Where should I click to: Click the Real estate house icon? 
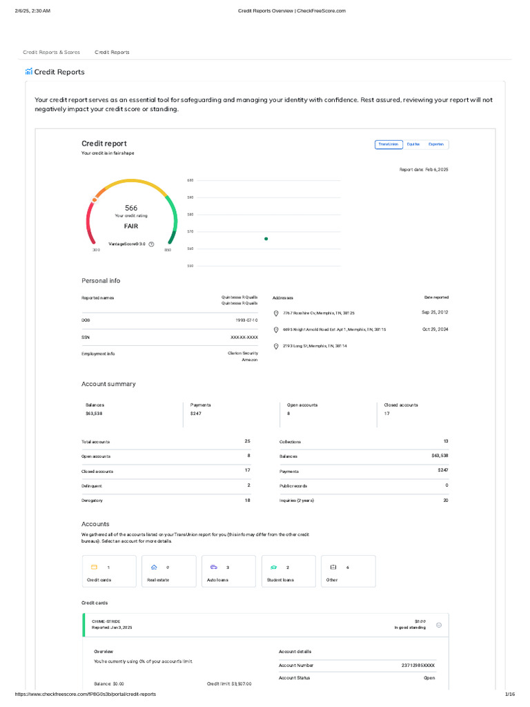154,568
